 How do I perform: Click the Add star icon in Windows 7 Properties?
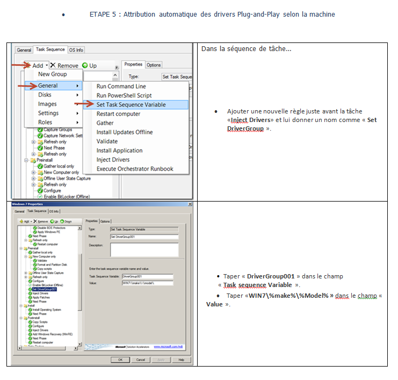pyautogui.click(x=21, y=221)
